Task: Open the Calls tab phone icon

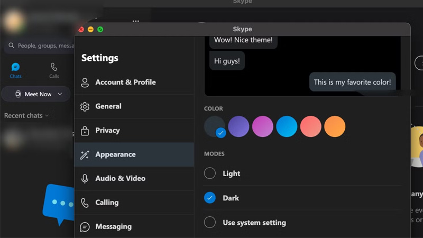Action: 54,67
